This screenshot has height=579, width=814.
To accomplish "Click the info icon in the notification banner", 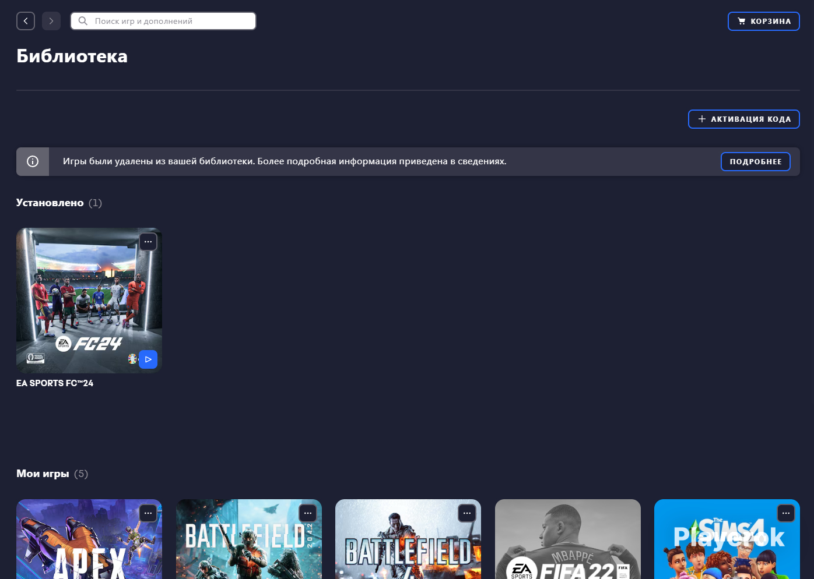I will [x=33, y=161].
